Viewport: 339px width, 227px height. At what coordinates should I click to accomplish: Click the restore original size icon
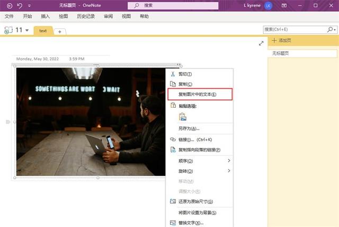[x=173, y=201]
